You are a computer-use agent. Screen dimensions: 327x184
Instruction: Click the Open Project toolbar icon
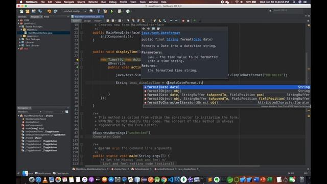34,11
